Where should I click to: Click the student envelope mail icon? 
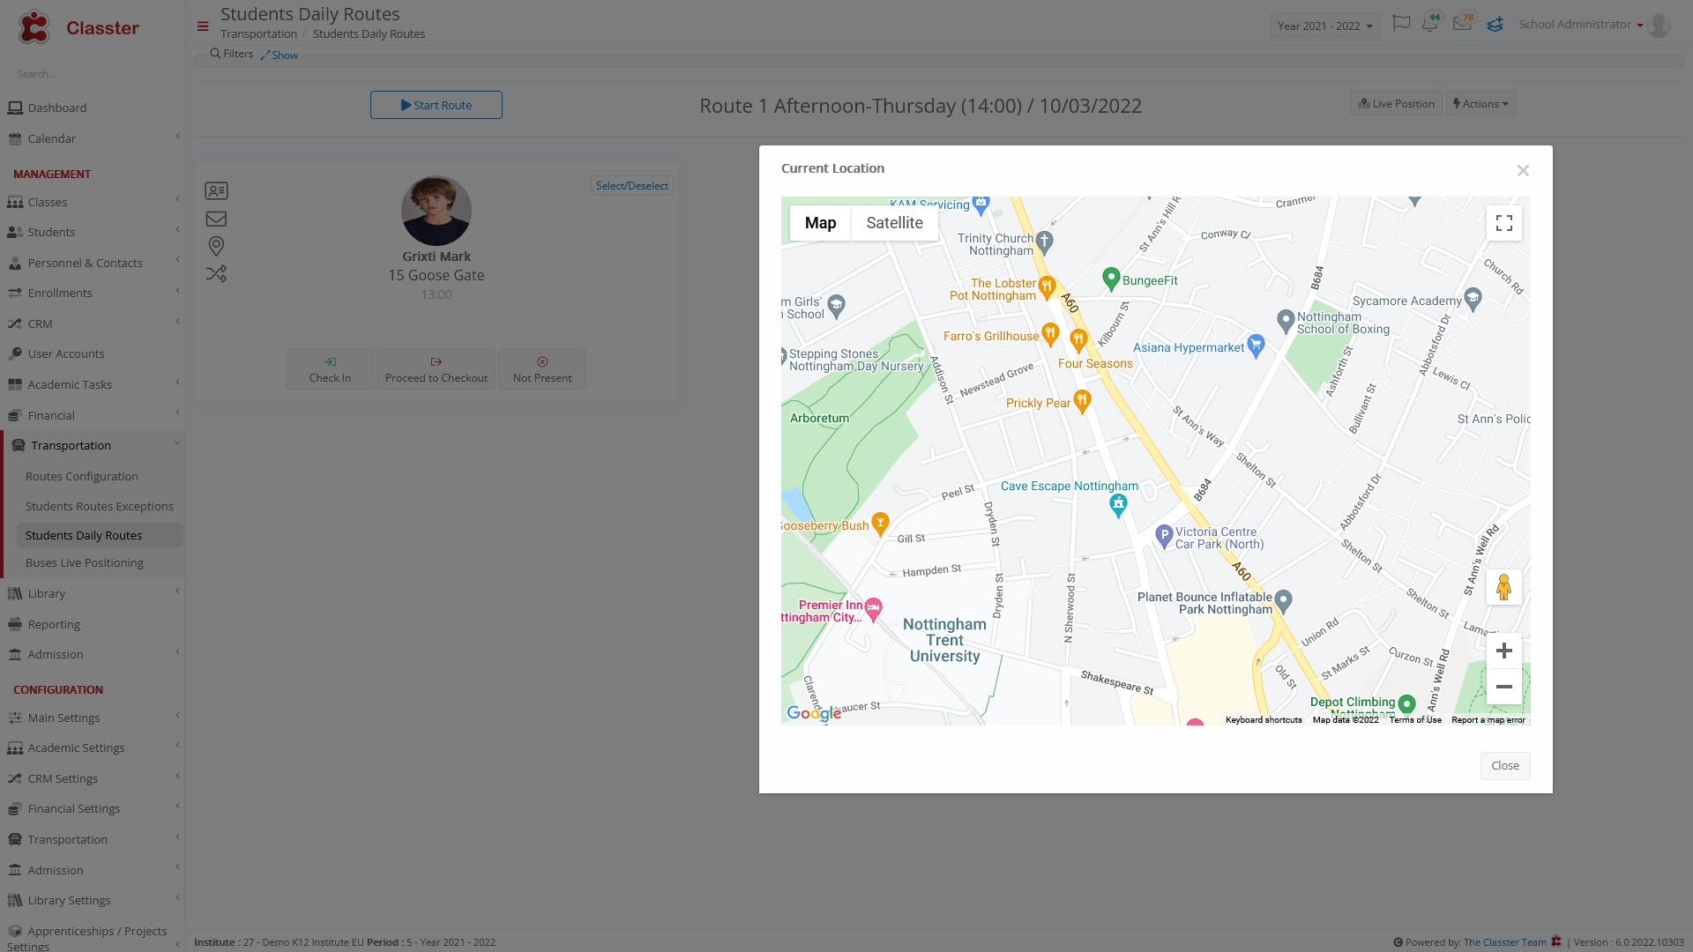coord(216,219)
